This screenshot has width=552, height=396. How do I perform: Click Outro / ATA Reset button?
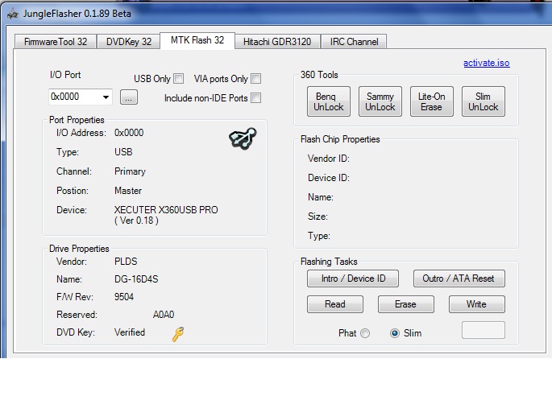459,278
